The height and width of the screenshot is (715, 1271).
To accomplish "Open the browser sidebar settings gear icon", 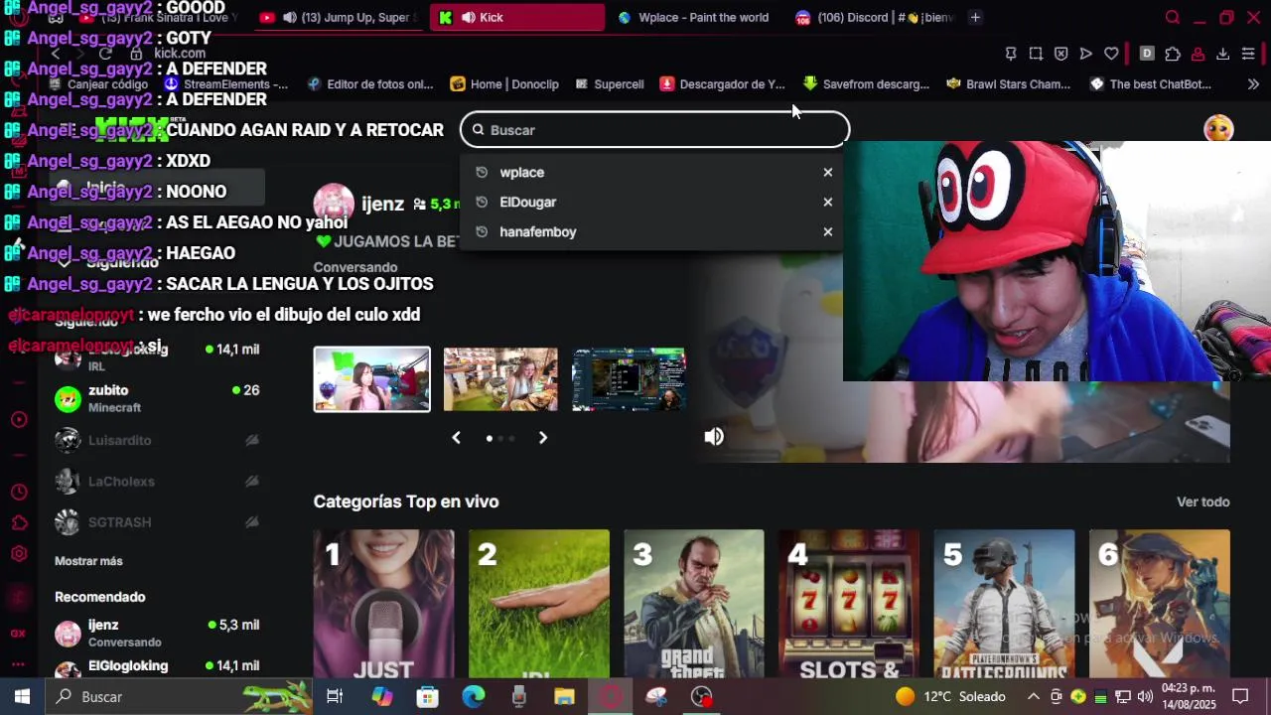I will [x=19, y=554].
